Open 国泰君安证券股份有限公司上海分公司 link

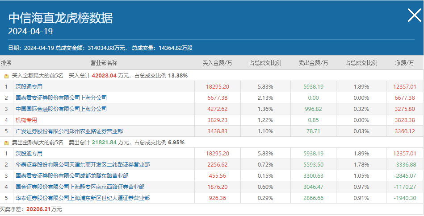(x=61, y=98)
